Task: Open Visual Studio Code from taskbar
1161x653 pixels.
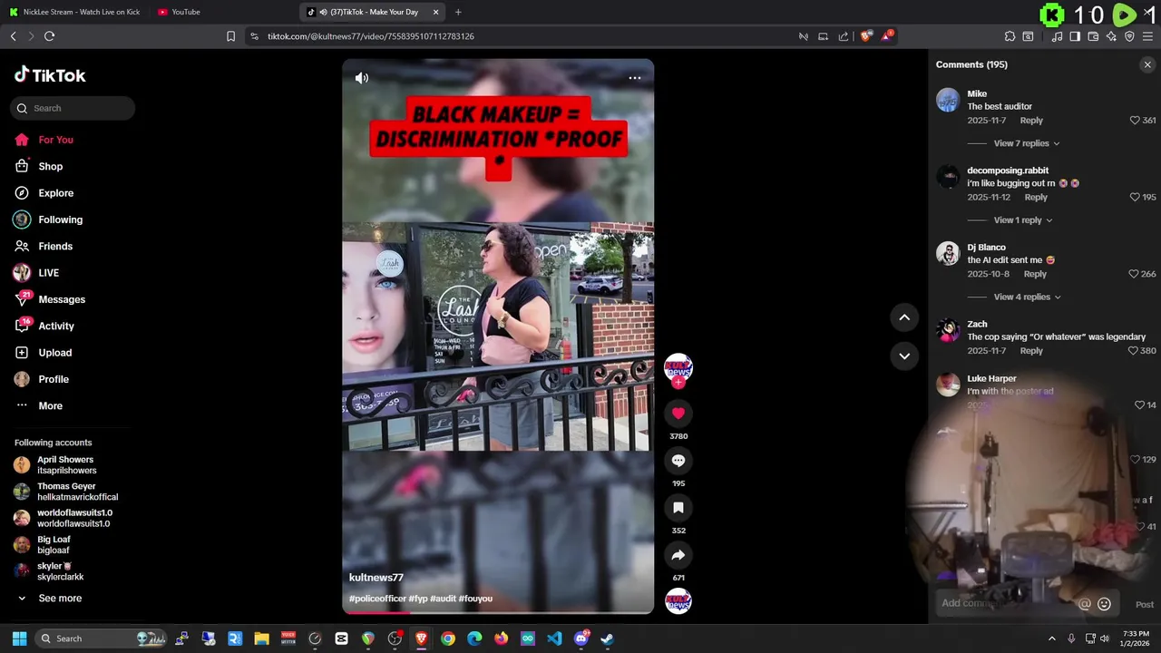Action: 554,638
